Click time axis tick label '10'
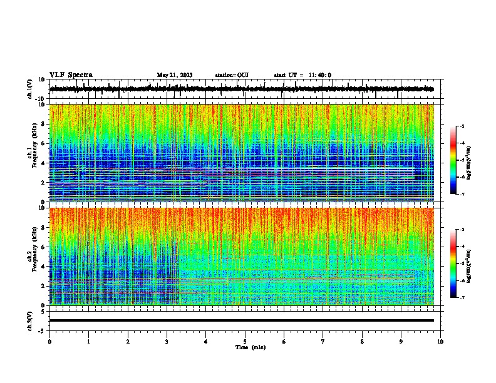 tap(440, 342)
